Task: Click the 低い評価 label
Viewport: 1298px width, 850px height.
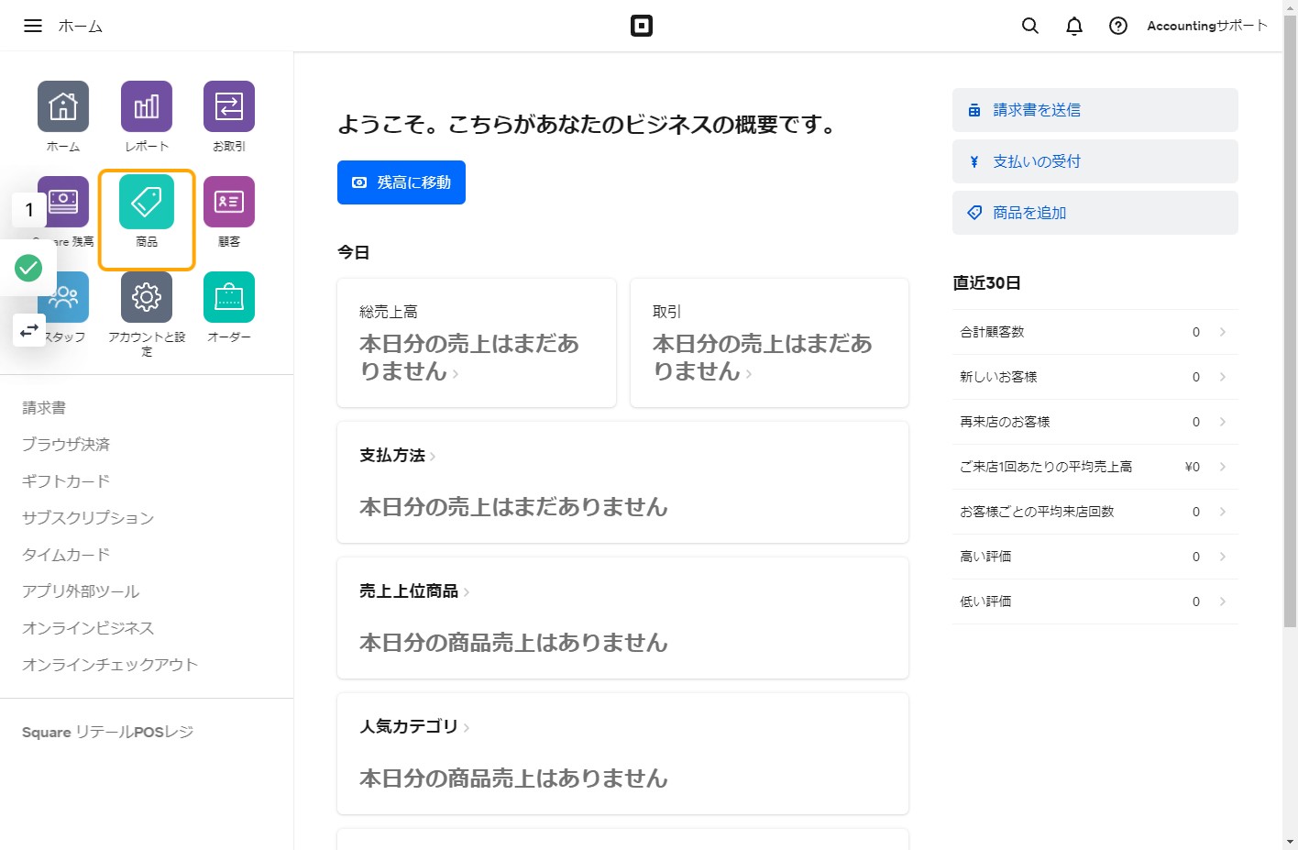Action: (x=985, y=602)
